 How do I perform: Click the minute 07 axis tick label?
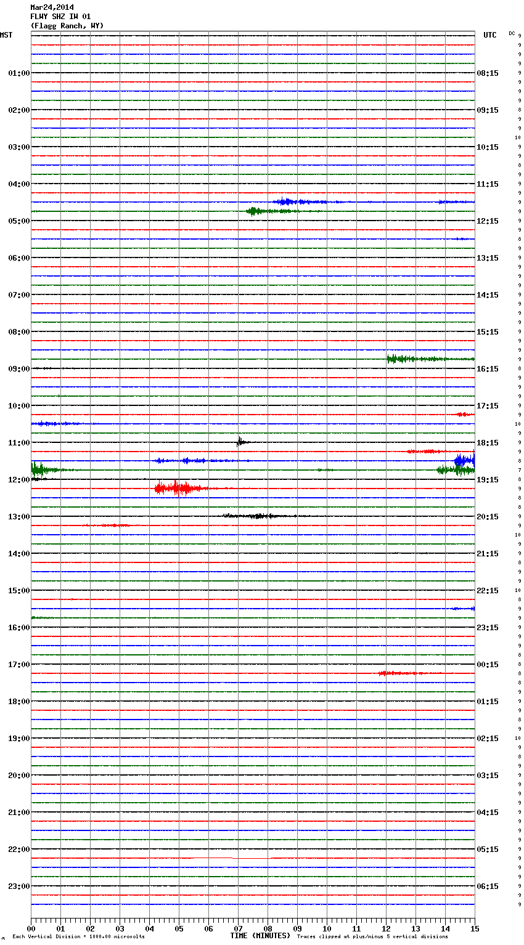pos(238,928)
